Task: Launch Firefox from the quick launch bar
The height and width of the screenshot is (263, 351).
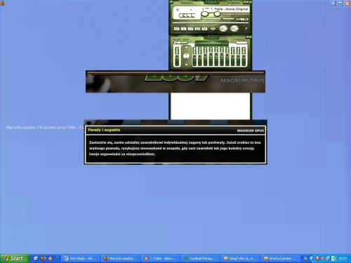Action: [x=43, y=258]
